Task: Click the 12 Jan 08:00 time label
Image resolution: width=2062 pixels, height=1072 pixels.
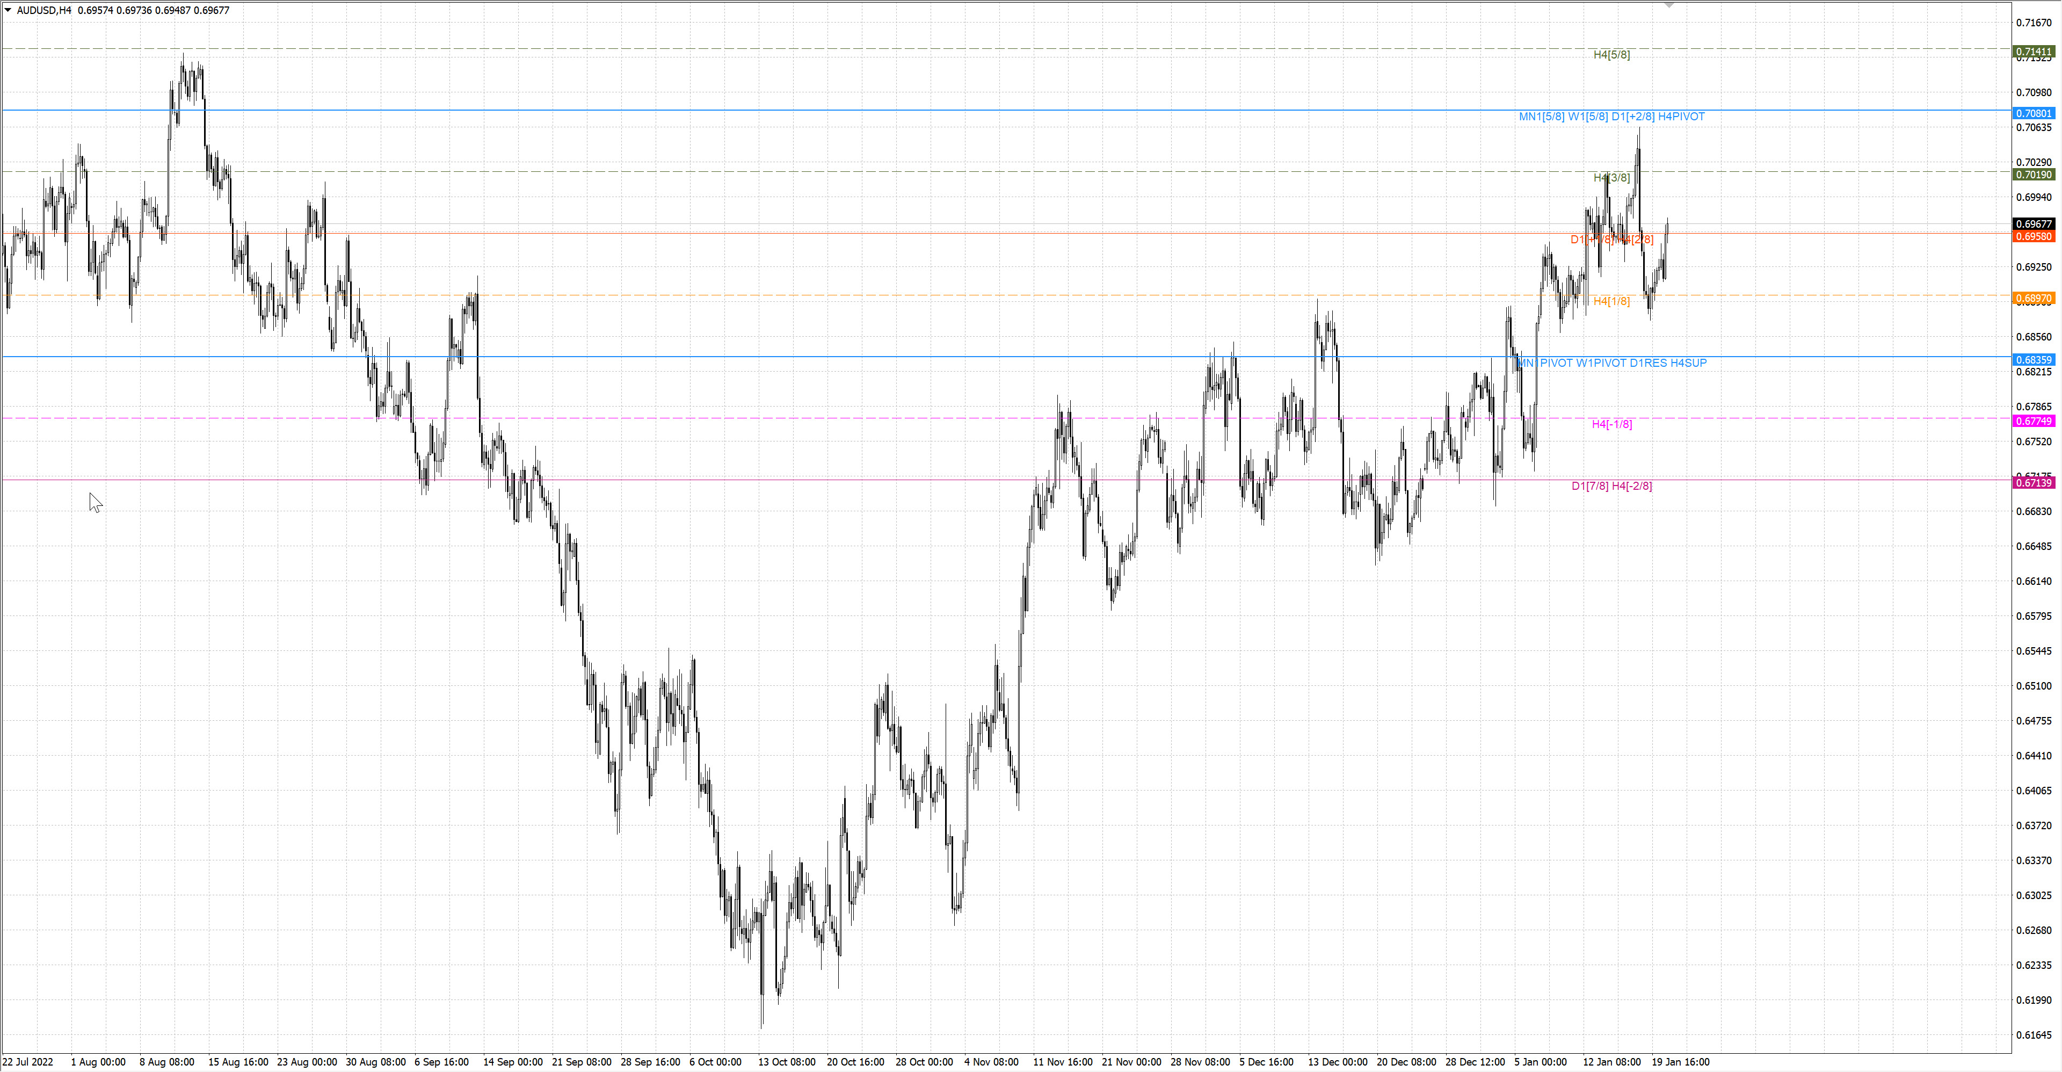Action: coord(1611,1062)
